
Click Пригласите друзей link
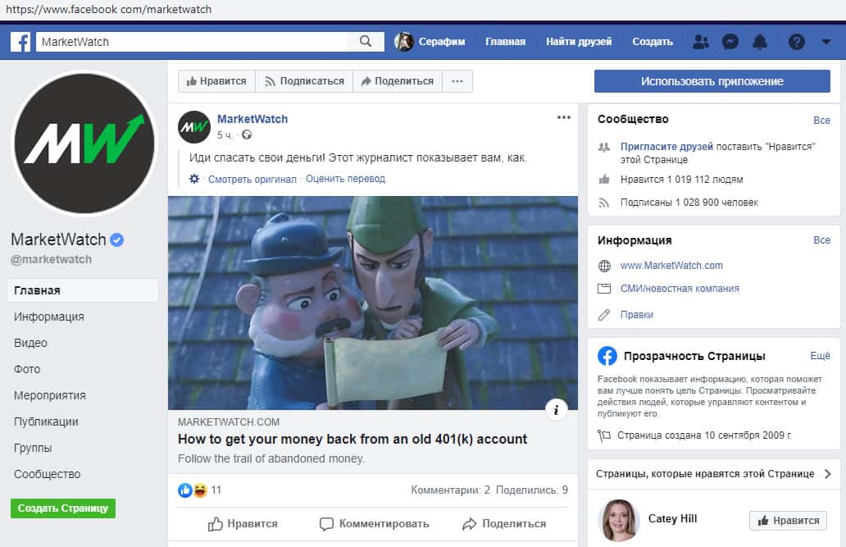coord(666,146)
